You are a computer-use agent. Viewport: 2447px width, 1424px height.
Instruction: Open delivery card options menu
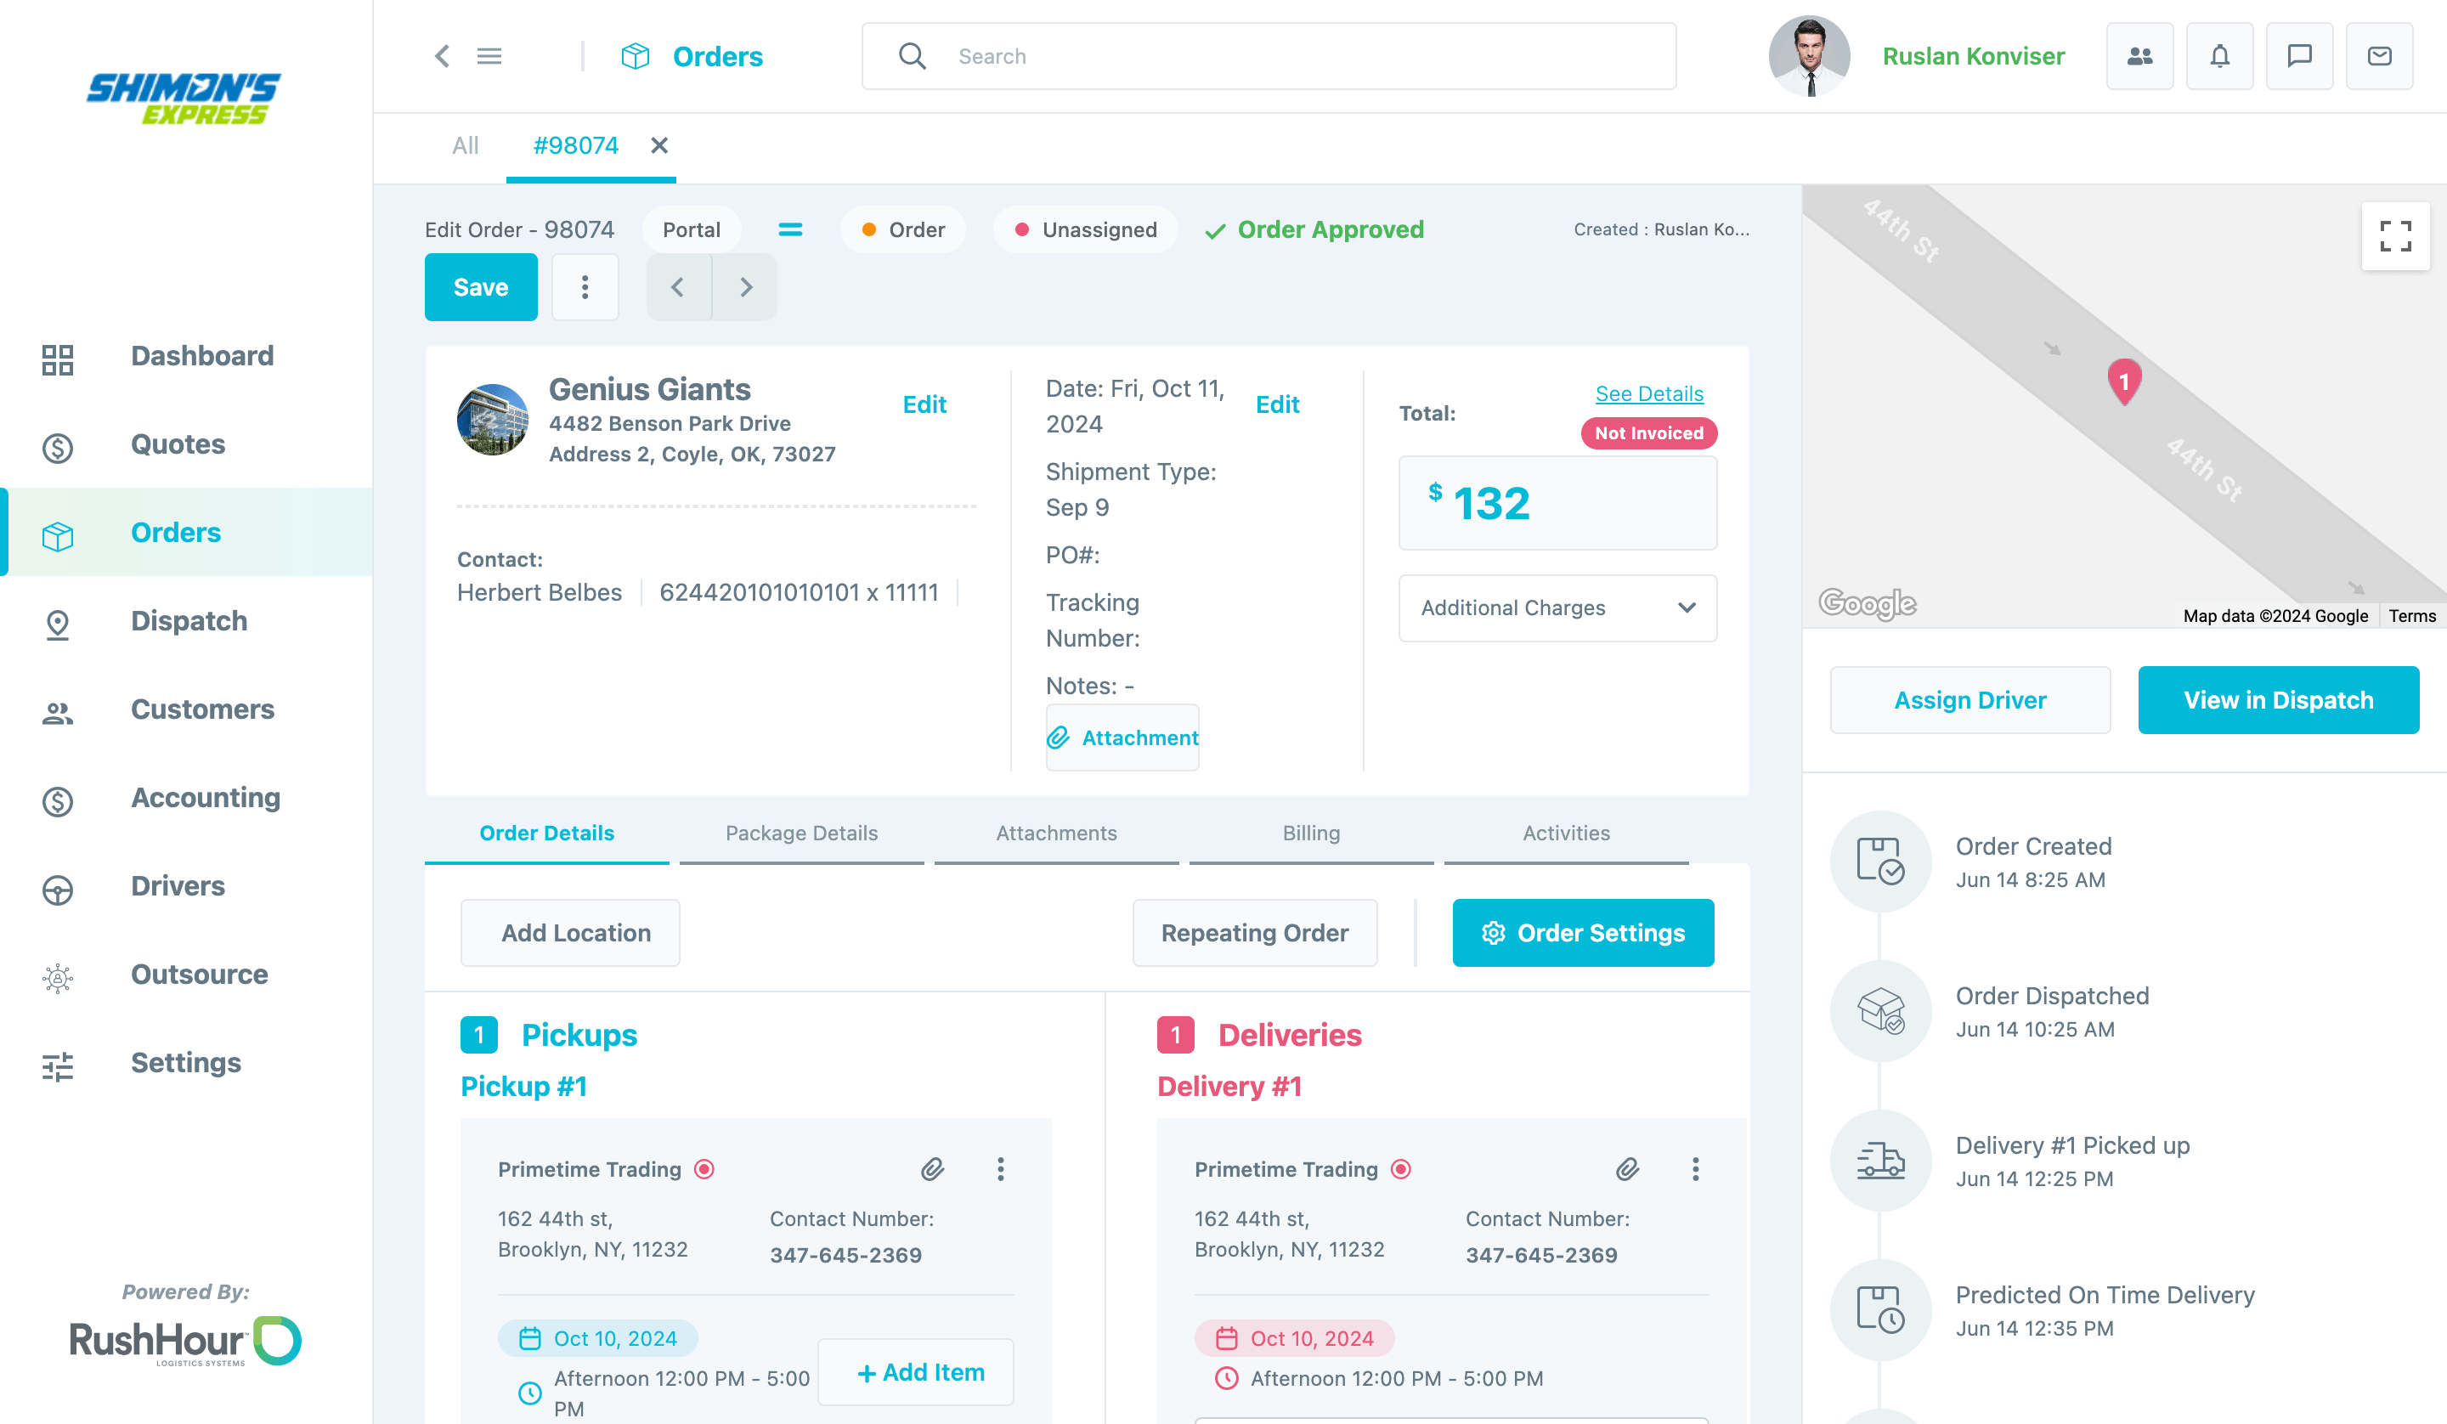[x=1695, y=1169]
